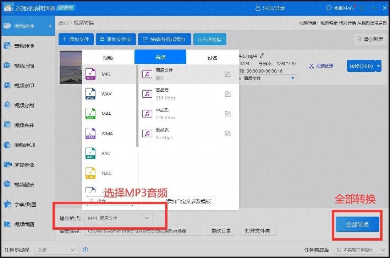Expand the 任务多线程 关闭 dropdown

coord(56,250)
